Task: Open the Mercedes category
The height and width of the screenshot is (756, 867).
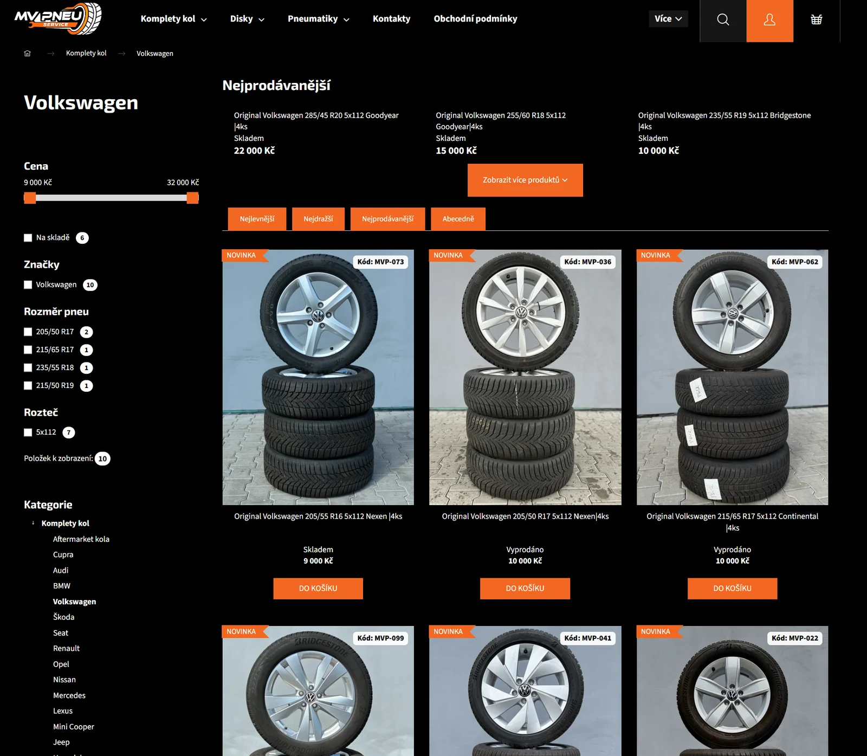Action: pos(69,695)
